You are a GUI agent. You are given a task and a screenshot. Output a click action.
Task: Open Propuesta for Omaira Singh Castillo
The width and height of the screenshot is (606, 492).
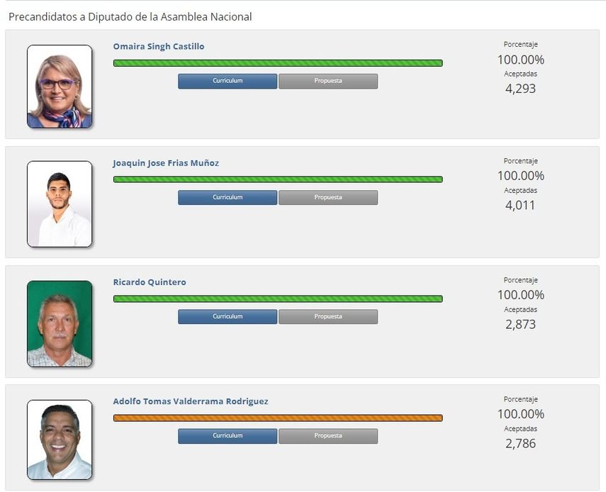(x=327, y=81)
